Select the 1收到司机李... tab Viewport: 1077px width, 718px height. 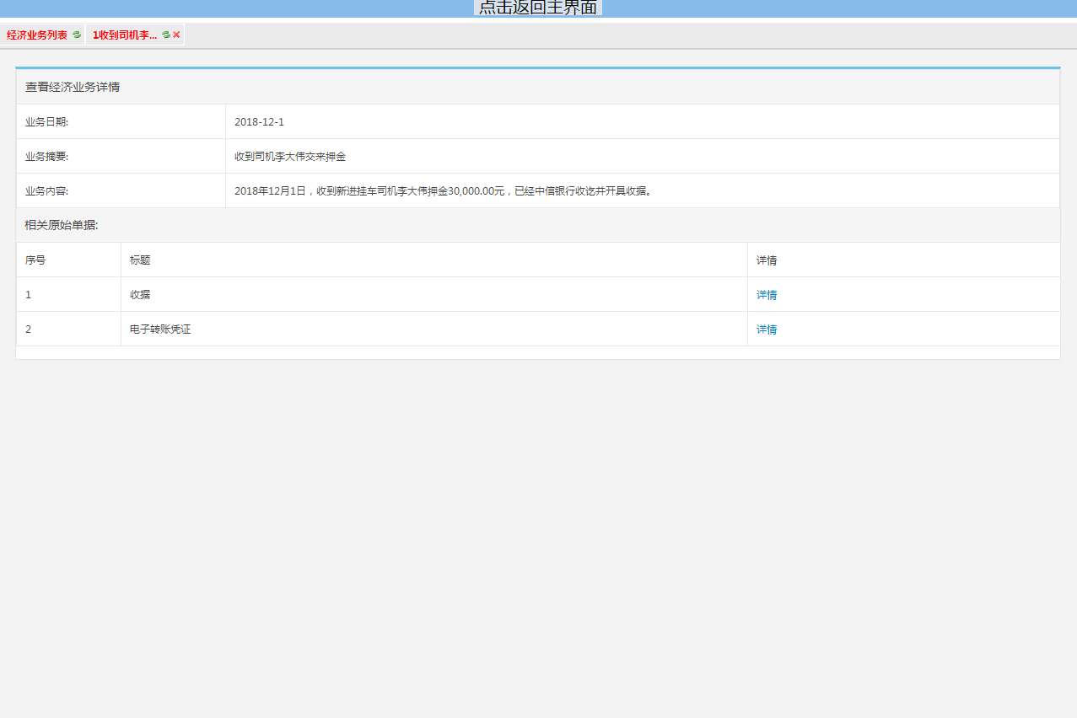pyautogui.click(x=125, y=35)
